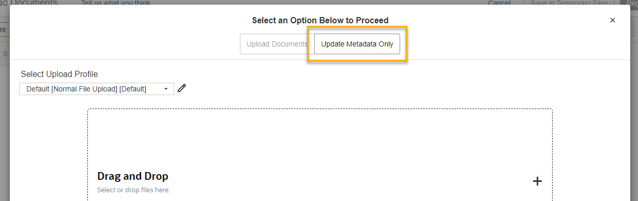Click the plus icon to add files

click(537, 181)
